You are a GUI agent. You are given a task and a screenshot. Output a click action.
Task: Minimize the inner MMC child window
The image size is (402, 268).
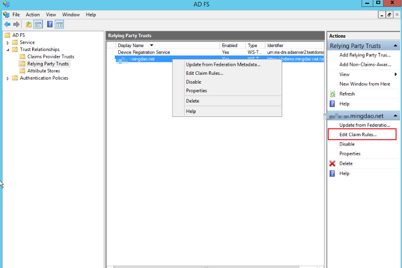coord(382,15)
